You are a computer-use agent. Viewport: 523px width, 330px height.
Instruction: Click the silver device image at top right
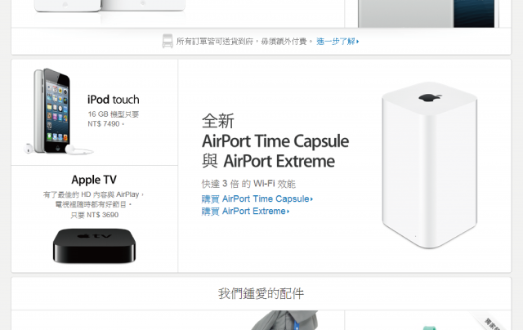[428, 14]
